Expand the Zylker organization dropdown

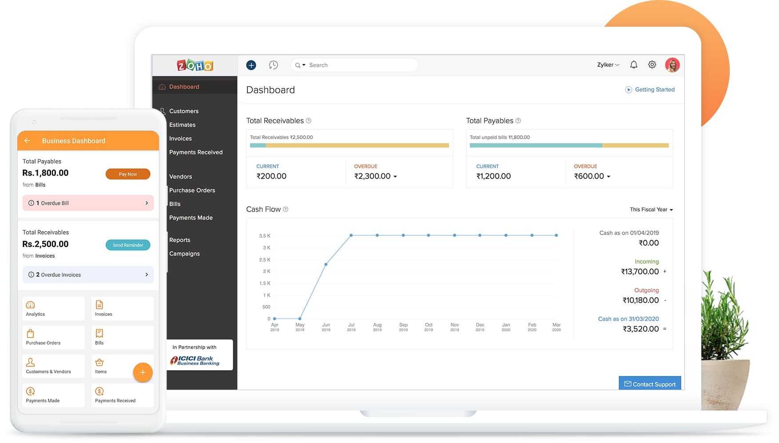coord(608,65)
